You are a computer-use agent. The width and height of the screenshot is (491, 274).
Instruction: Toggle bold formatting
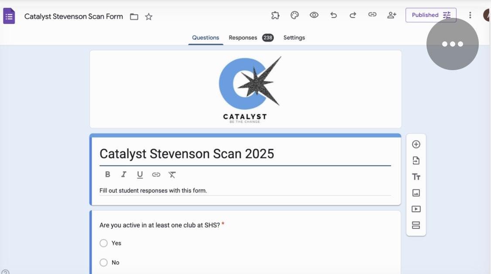click(x=107, y=174)
